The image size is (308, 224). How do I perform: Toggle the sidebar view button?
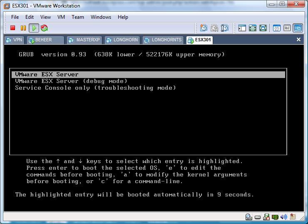[242, 28]
